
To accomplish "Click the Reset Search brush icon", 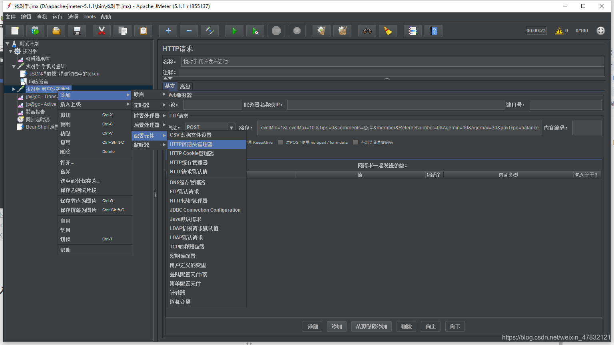I will tap(388, 31).
